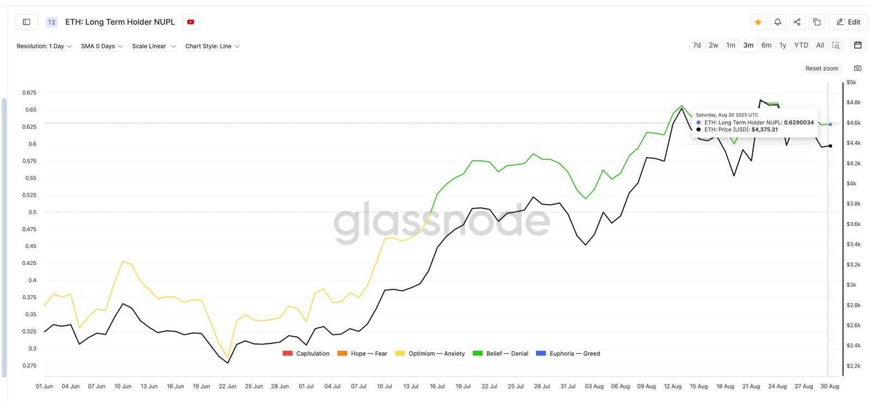Viewport: 871px width, 402px height.
Task: Take a chart screenshot with the camera icon
Action: coord(857,68)
